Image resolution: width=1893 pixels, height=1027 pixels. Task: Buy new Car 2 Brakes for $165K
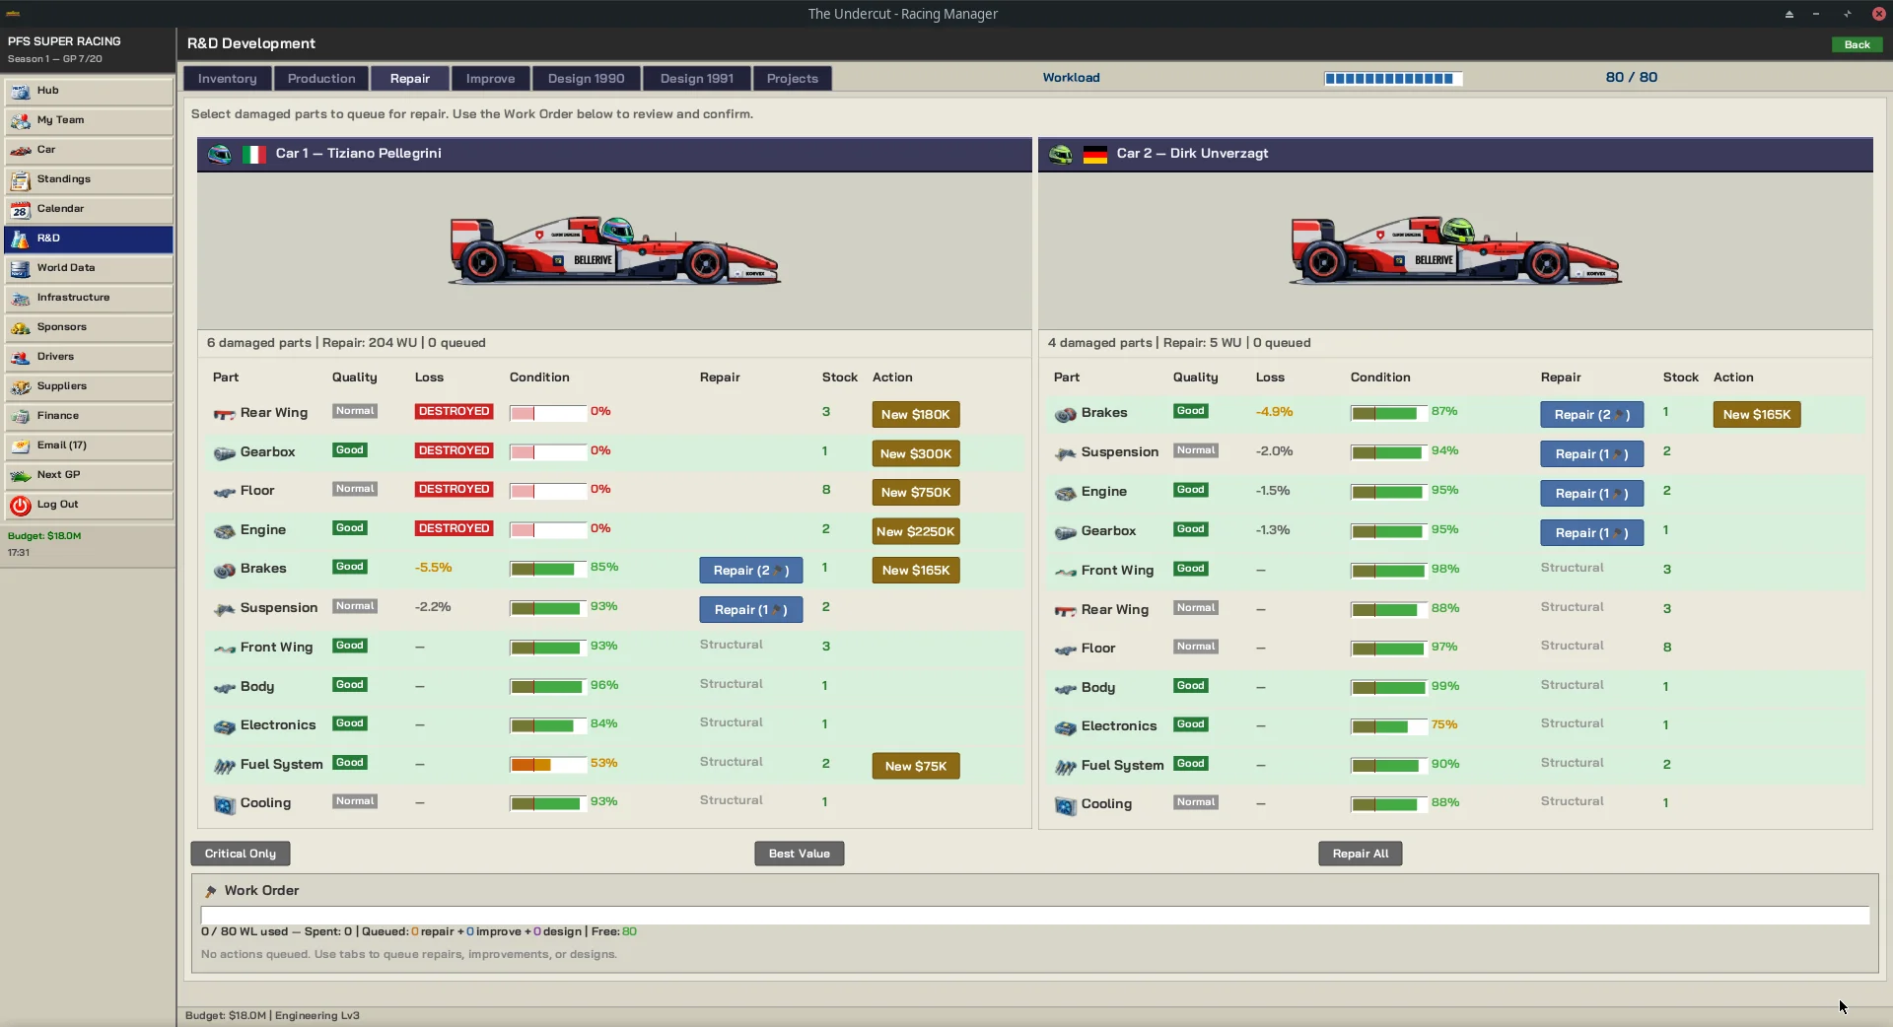click(x=1756, y=414)
